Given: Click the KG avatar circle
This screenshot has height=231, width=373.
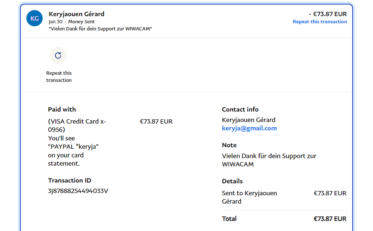Looking at the screenshot, I should 34,18.
